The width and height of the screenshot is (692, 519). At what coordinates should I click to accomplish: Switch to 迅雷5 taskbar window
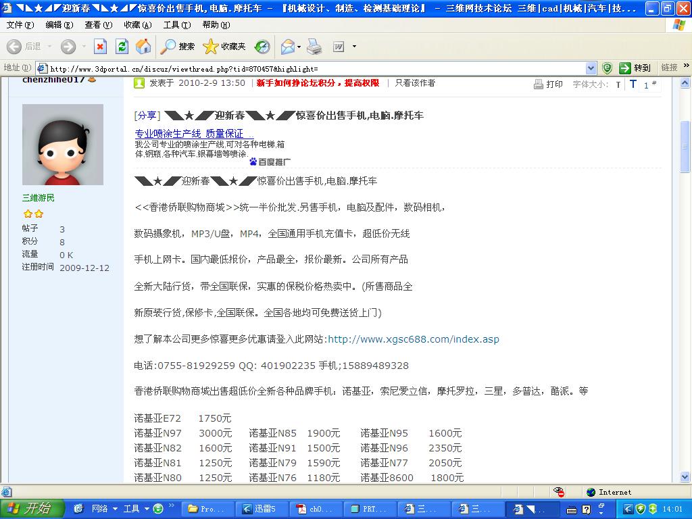click(262, 509)
